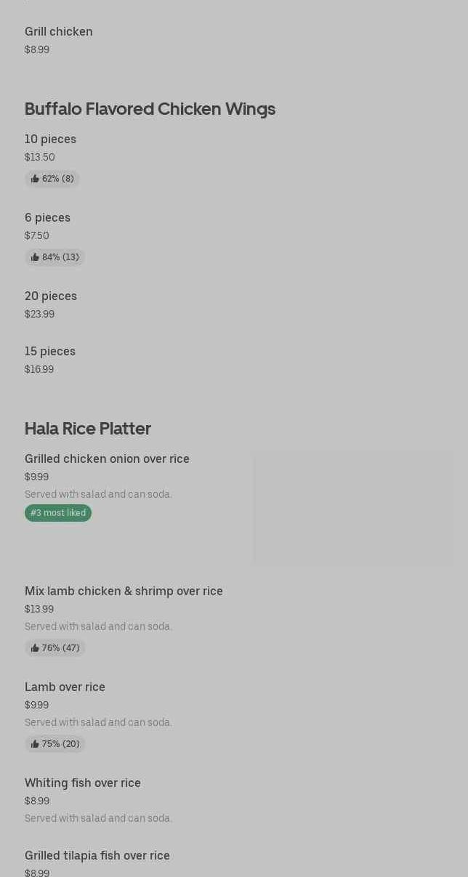
Task: Open the Grill chicken menu item
Action: [59, 32]
